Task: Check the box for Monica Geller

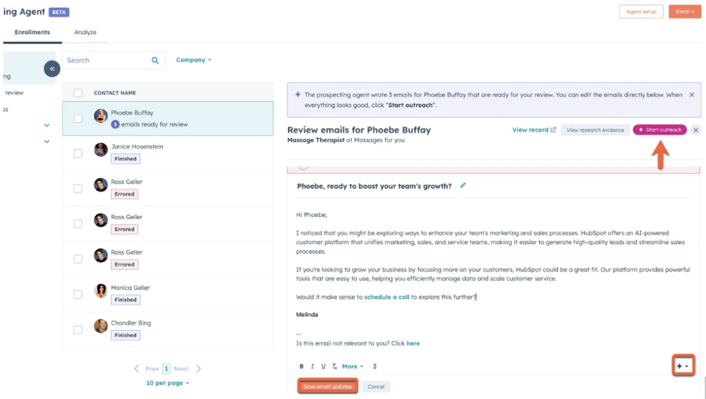Action: coord(78,294)
